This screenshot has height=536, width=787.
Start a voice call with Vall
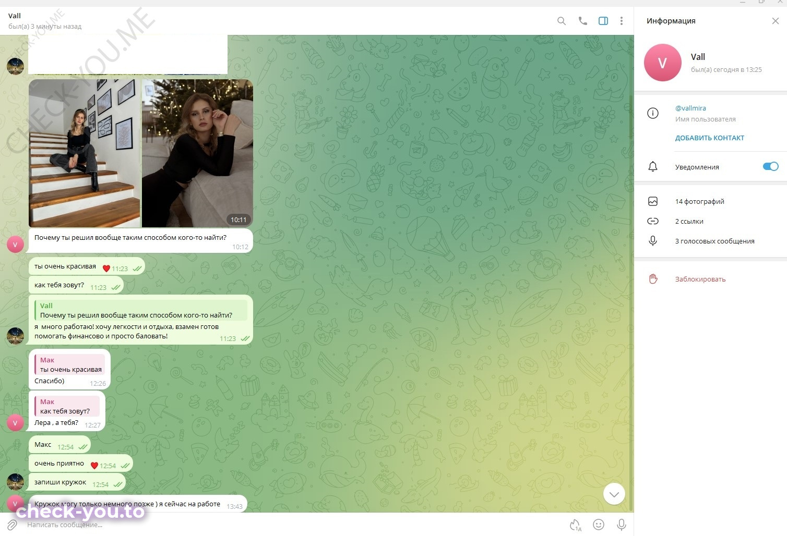[582, 21]
